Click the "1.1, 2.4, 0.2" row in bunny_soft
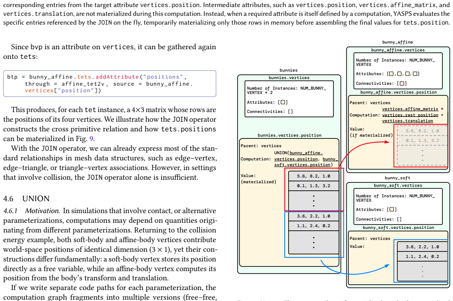The width and height of the screenshot is (453, 301). click(x=422, y=257)
